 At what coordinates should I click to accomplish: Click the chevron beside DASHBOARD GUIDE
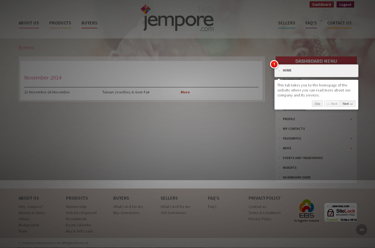(279, 177)
